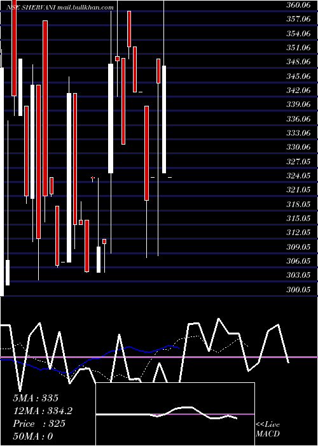Viewport: 318px width, 446px height.
Task: Click the blue moving average line
Action: tap(90, 359)
